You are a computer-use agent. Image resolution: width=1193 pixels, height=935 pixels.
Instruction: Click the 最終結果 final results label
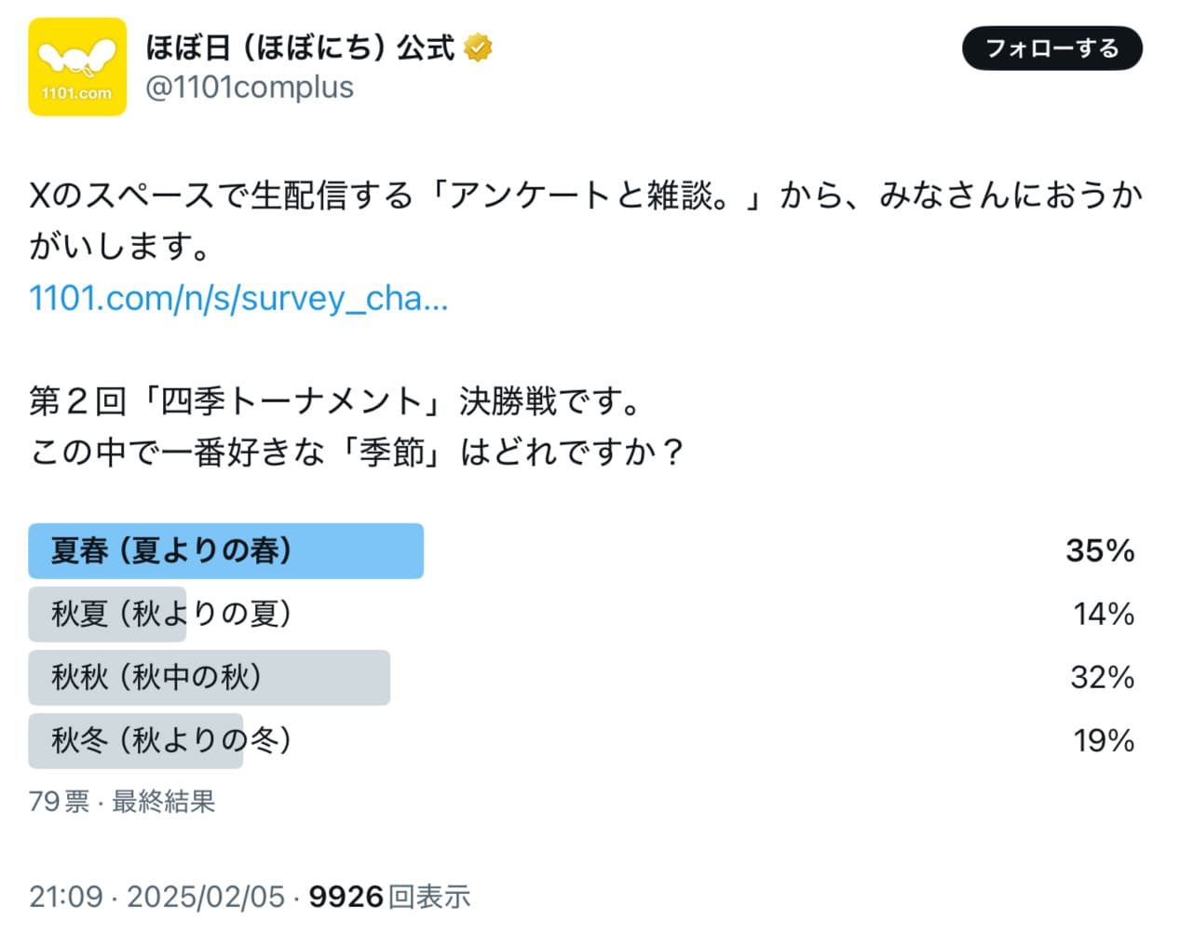[164, 802]
